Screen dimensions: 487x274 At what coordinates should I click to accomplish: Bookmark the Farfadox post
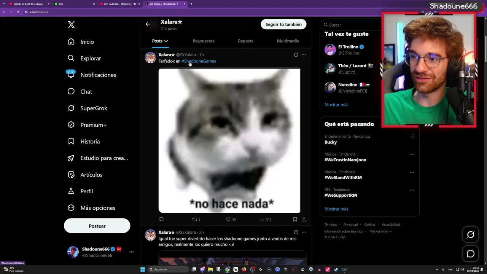(x=295, y=220)
